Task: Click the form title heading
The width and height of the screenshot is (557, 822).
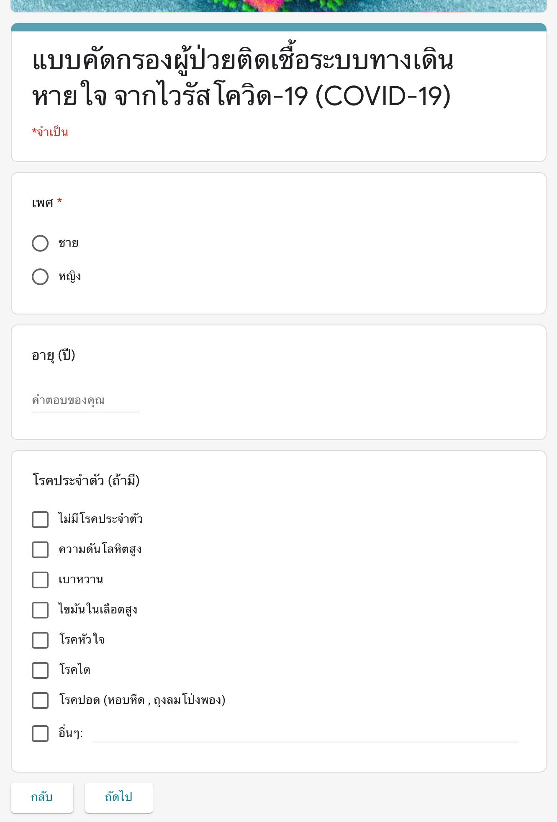Action: click(243, 78)
